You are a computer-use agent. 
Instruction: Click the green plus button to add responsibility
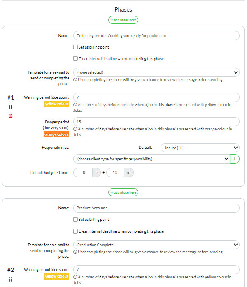pyautogui.click(x=235, y=159)
